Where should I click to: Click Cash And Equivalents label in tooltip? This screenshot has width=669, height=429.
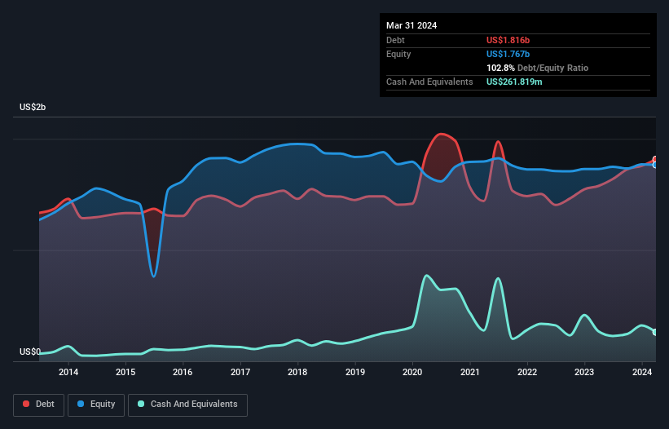coord(429,82)
